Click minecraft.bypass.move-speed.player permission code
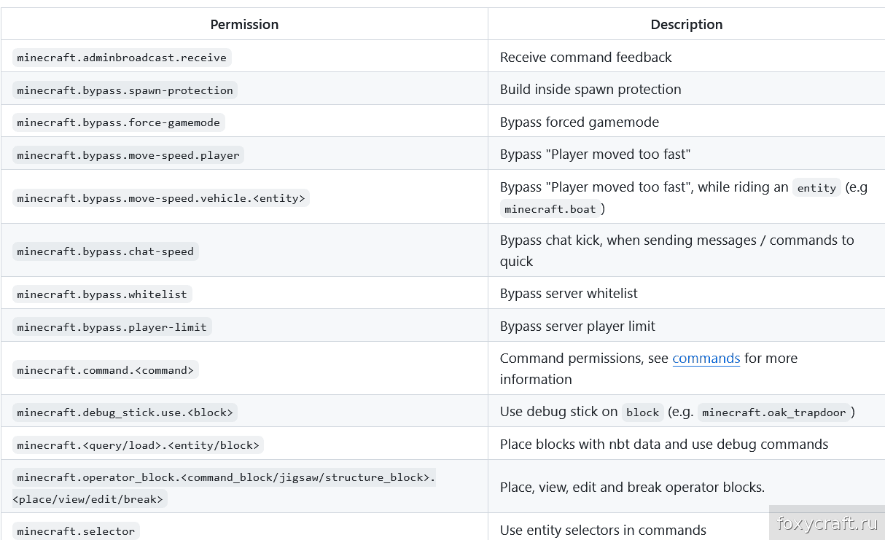885x540 pixels. click(x=128, y=155)
